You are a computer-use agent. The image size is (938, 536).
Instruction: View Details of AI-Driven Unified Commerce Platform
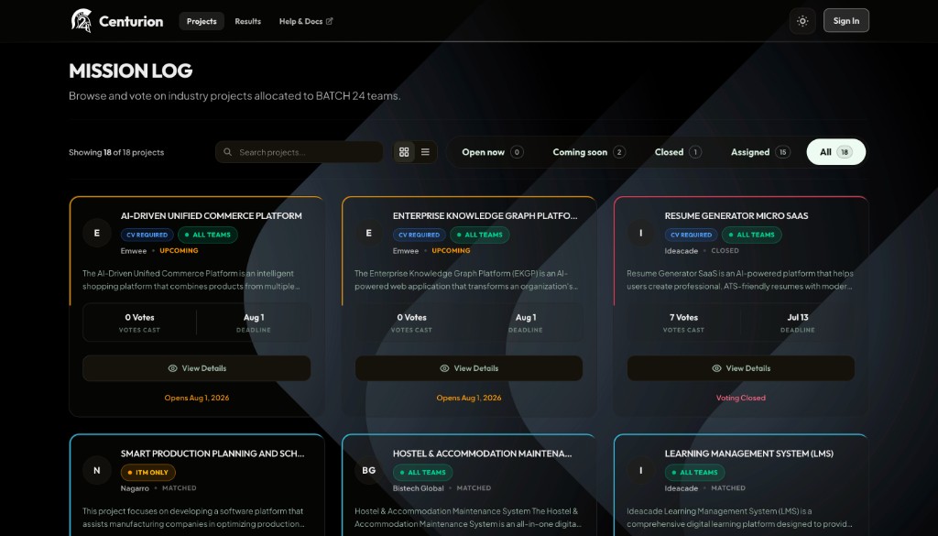pos(197,368)
